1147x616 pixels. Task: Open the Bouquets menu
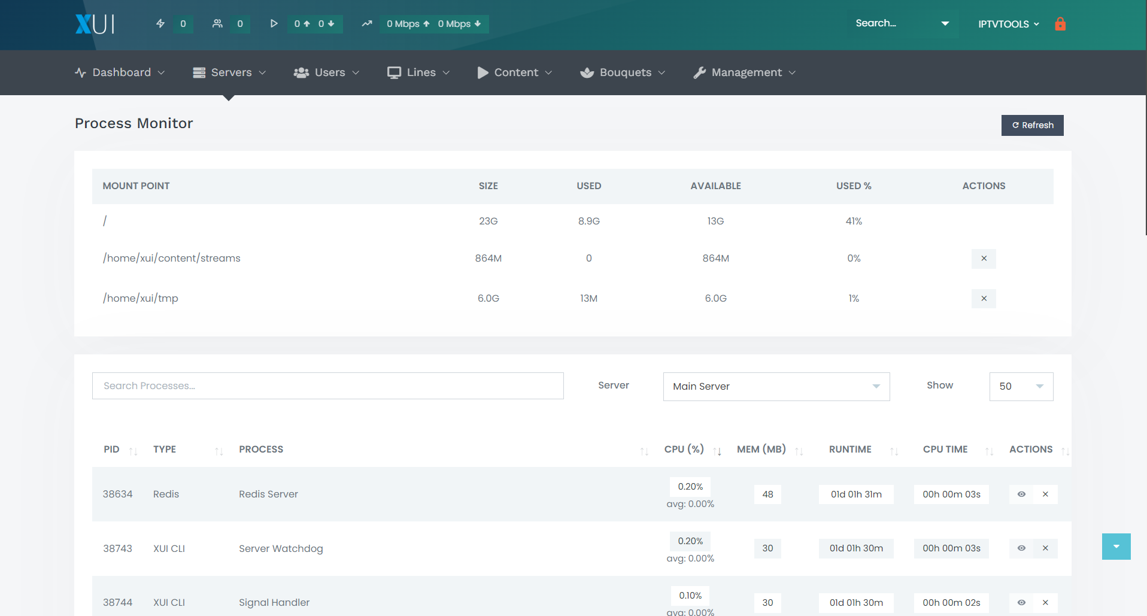coord(623,72)
